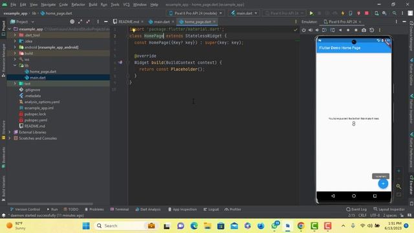Open Terminal tool window
Image resolution: width=414 pixels, height=233 pixels.
(119, 209)
